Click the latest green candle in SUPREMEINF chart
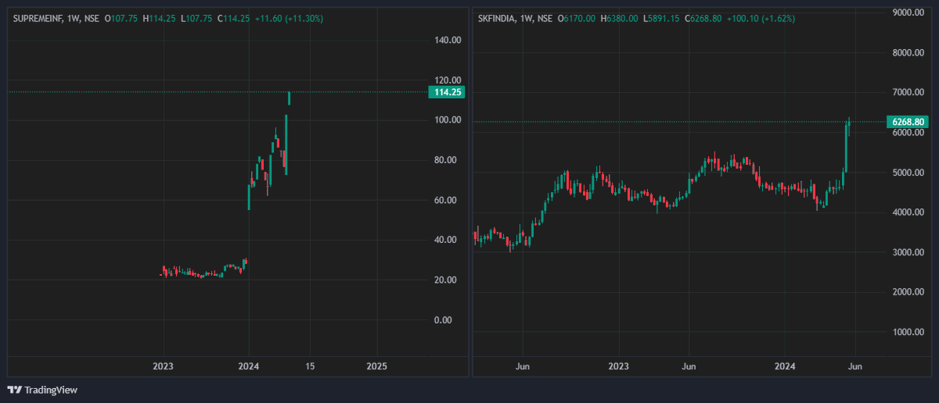The height and width of the screenshot is (403, 939). [290, 98]
